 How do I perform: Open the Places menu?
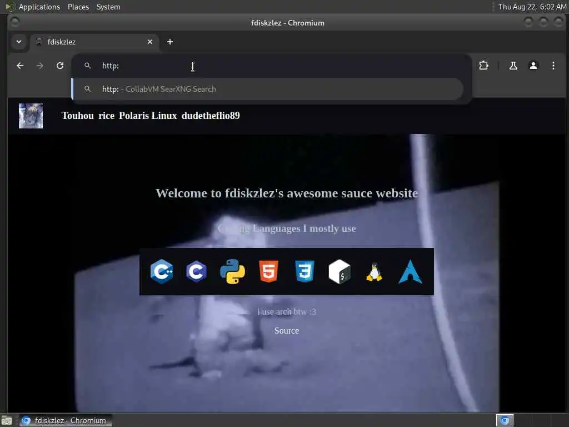pos(78,7)
